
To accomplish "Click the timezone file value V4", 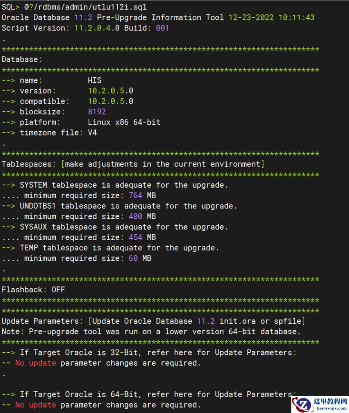I will pos(92,132).
